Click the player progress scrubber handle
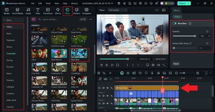This screenshot has height=112, width=215. (128, 59)
